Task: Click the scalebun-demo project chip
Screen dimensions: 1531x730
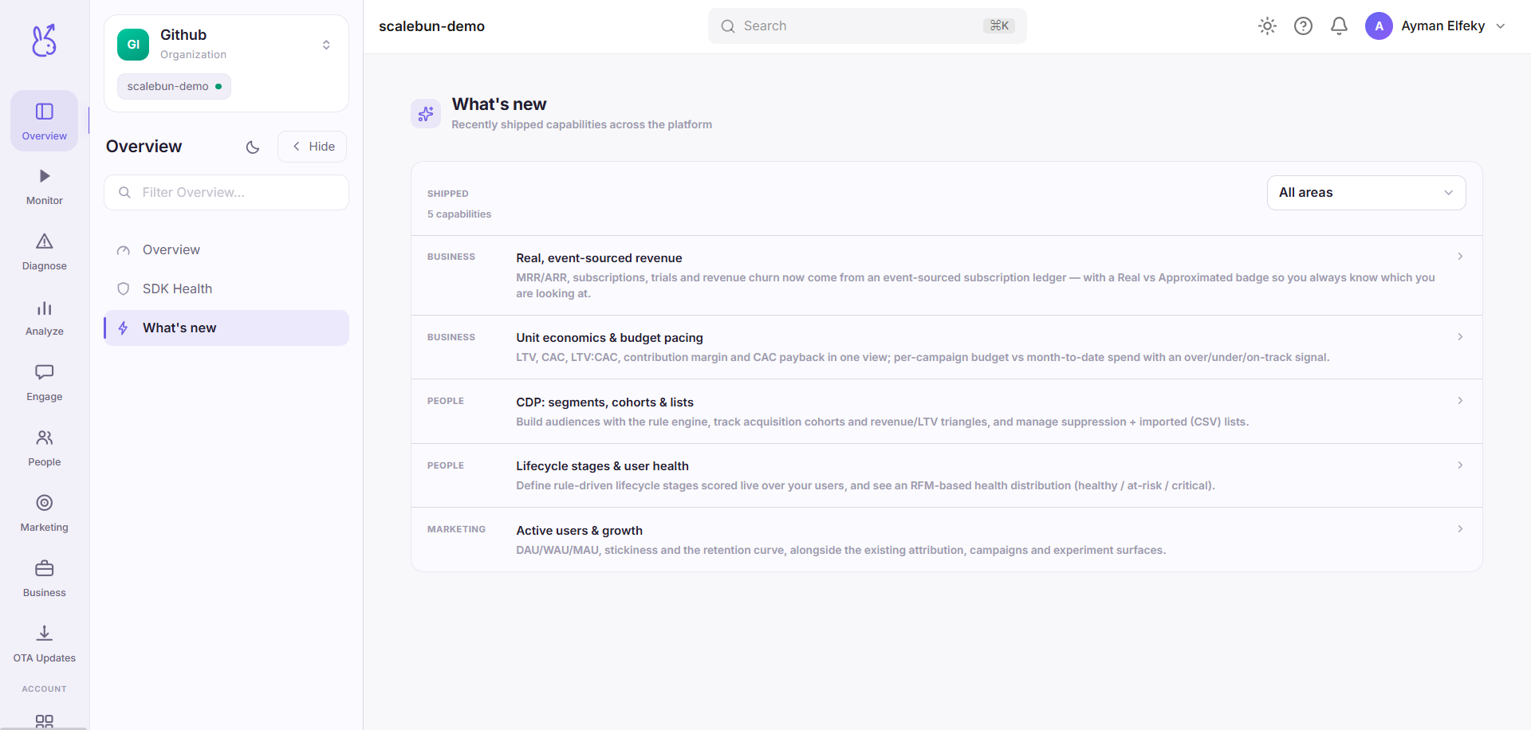Action: (174, 87)
